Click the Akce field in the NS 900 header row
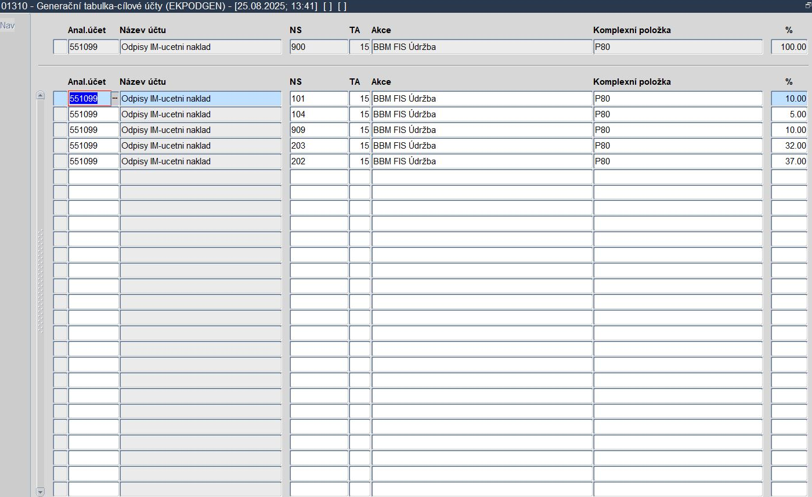The width and height of the screenshot is (812, 497). point(482,47)
